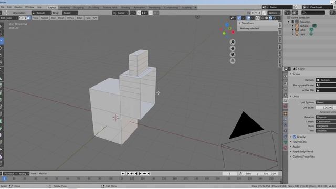
Task: Toggle X-ray mode in viewport header
Action: (258, 18)
